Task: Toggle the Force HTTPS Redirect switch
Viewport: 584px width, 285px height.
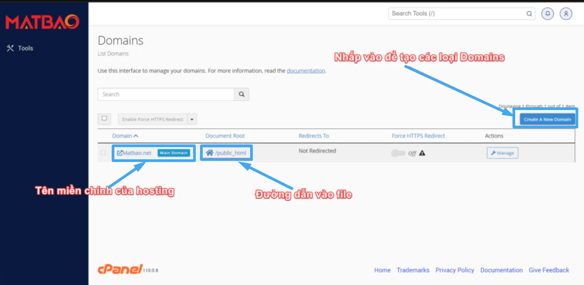Action: click(398, 153)
